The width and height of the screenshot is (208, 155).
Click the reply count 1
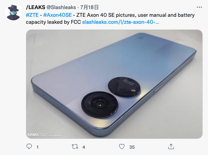38,147
